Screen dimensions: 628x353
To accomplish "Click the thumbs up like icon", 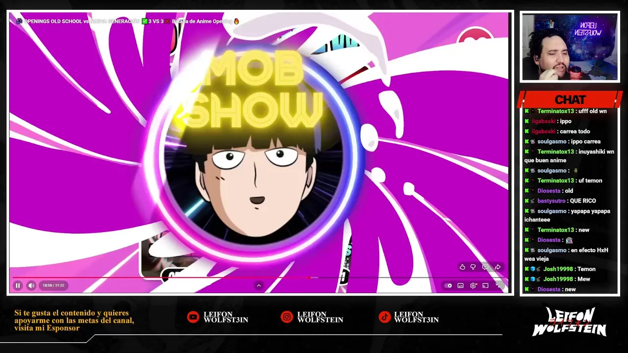I will point(462,267).
